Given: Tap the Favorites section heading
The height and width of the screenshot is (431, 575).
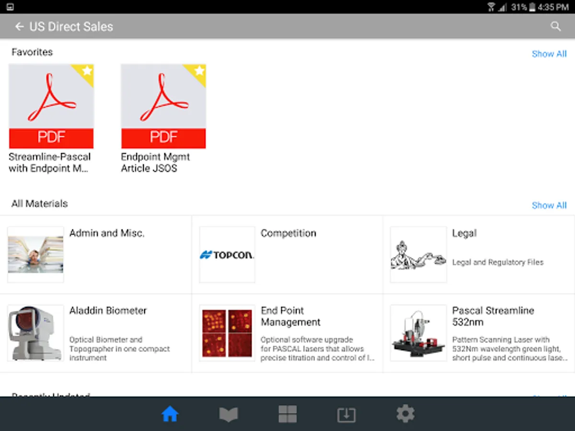Looking at the screenshot, I should 32,52.
